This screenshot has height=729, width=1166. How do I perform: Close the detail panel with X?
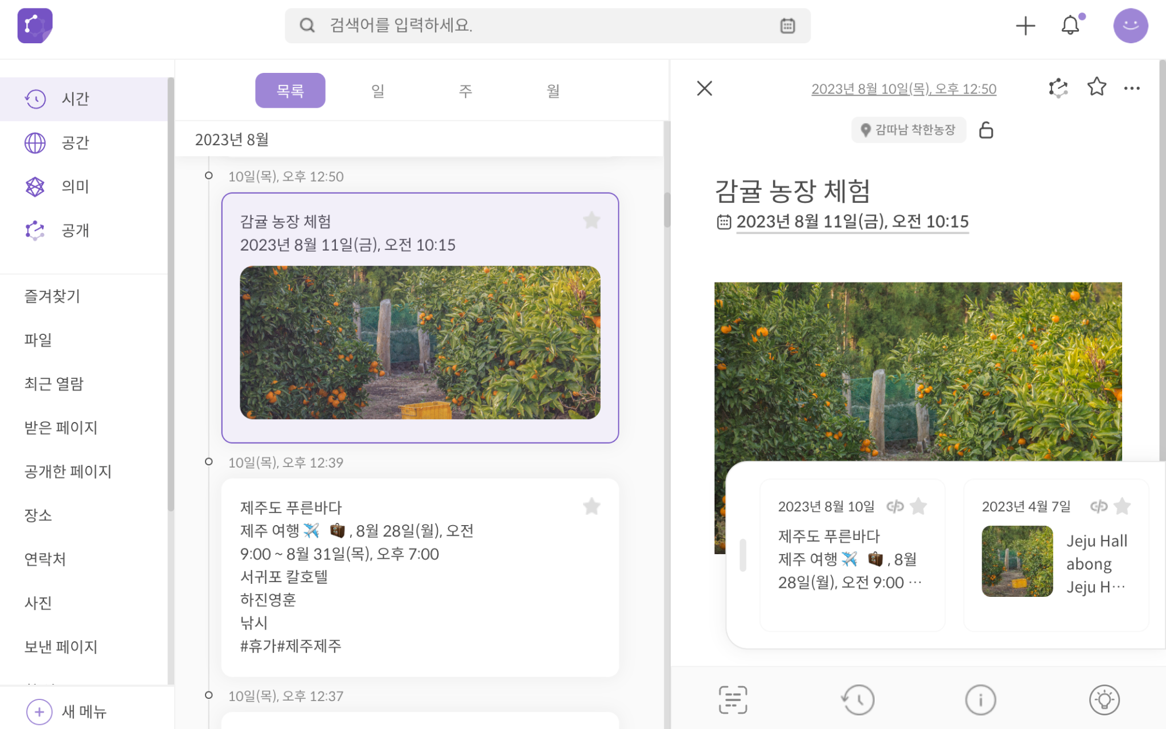pyautogui.click(x=705, y=88)
